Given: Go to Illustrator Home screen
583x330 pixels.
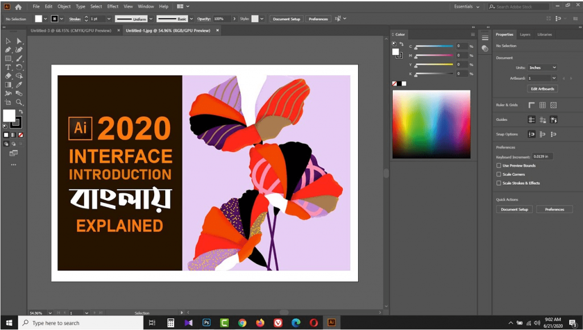Looking at the screenshot, I should [x=18, y=7].
